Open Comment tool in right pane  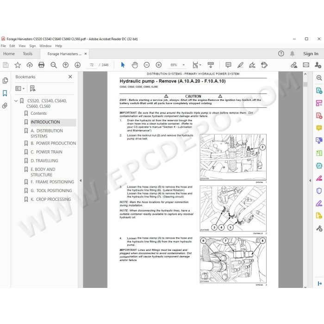tap(319, 128)
